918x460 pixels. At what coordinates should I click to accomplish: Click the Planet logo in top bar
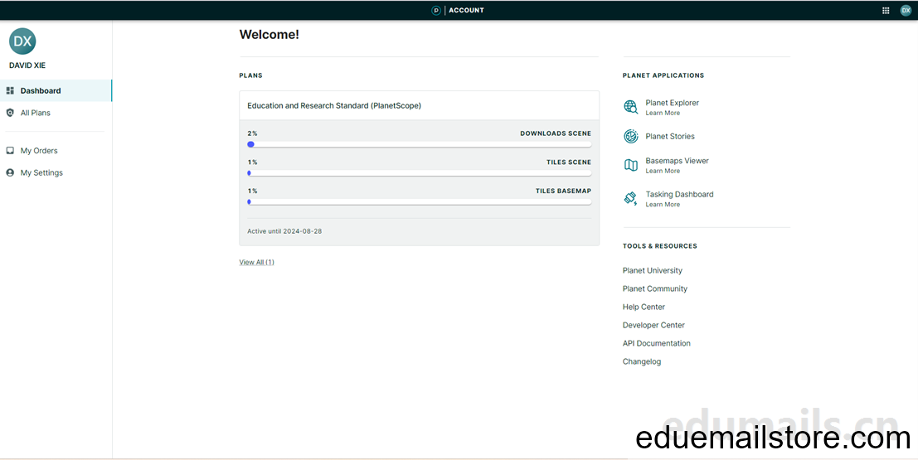[x=435, y=11]
